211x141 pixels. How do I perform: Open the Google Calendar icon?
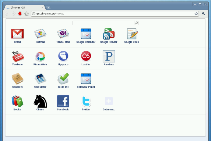[86, 34]
